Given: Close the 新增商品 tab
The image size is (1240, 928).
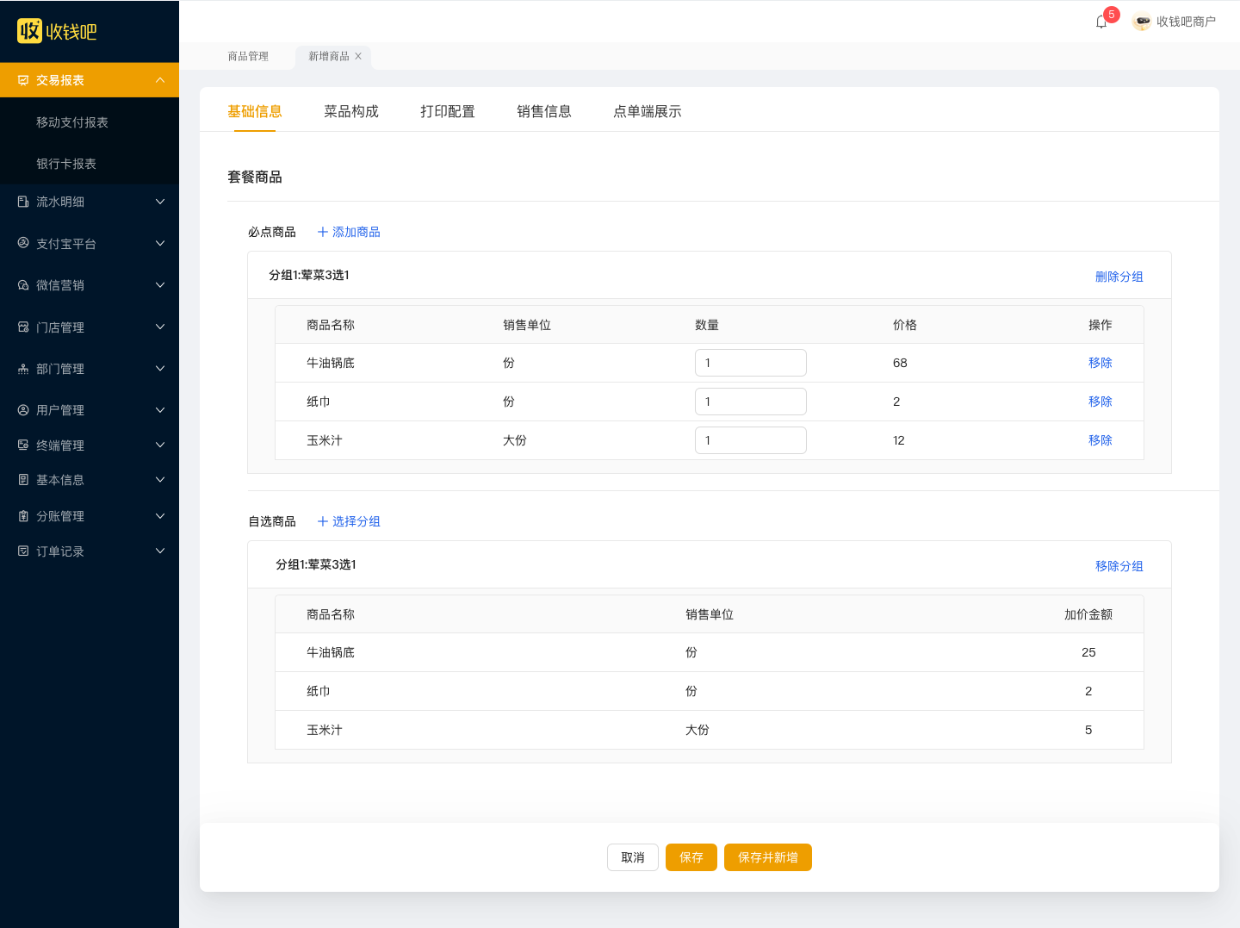Looking at the screenshot, I should (x=358, y=56).
